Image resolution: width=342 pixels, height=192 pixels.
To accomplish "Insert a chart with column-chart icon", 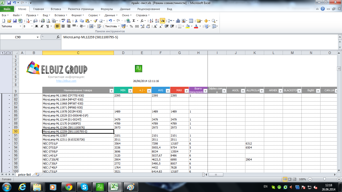I will pos(178,21).
